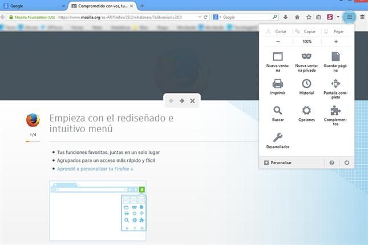Close the Google tab
The image size is (368, 245).
(x=63, y=6)
